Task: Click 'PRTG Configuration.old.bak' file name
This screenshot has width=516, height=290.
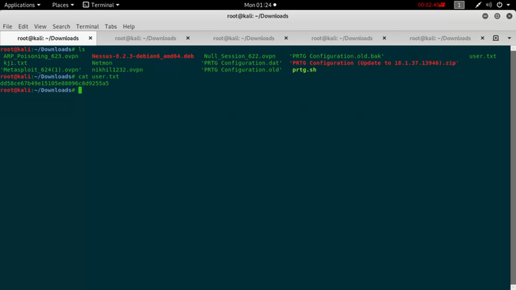Action: pos(337,56)
